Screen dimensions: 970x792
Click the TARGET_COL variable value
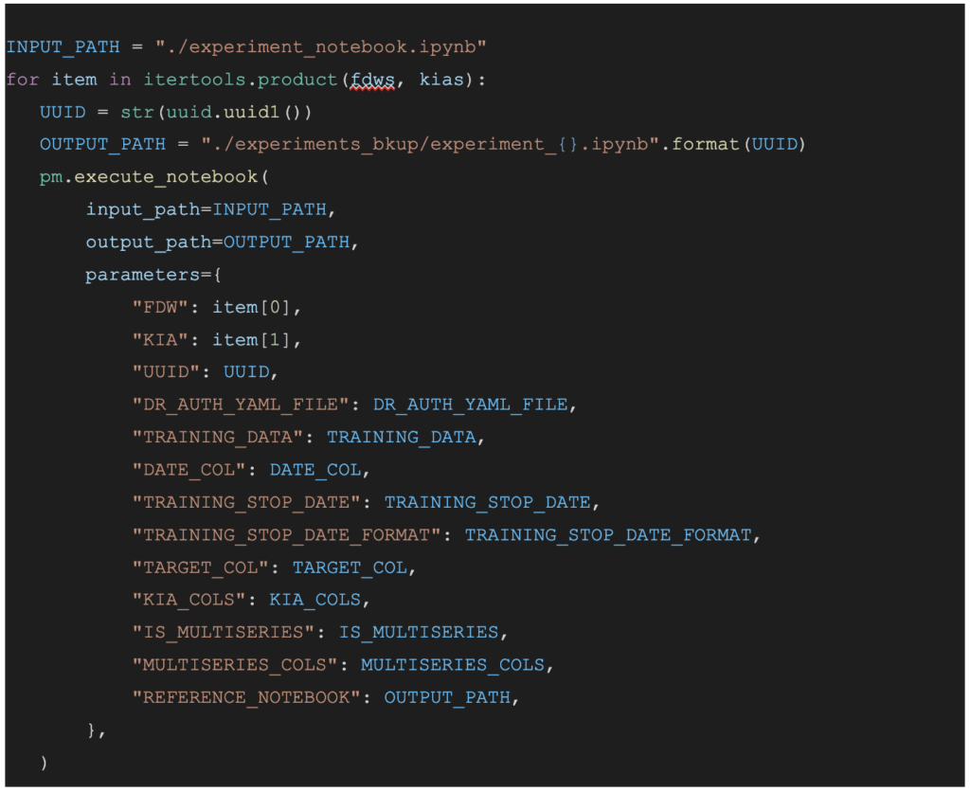coord(350,567)
